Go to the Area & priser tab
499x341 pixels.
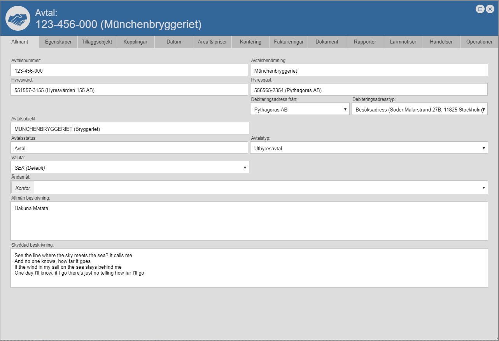click(212, 42)
